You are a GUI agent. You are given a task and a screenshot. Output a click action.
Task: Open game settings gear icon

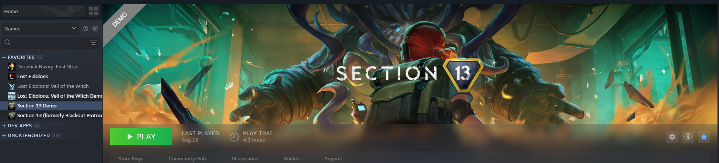(x=672, y=137)
